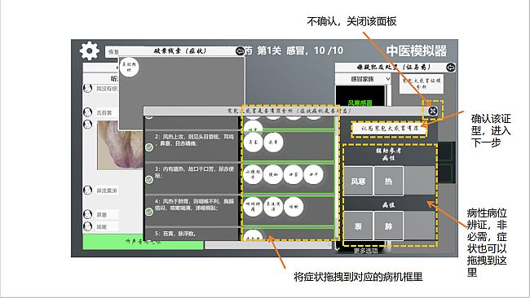Open settings with the gear icon
This screenshot has width=530, height=298.
pyautogui.click(x=89, y=51)
